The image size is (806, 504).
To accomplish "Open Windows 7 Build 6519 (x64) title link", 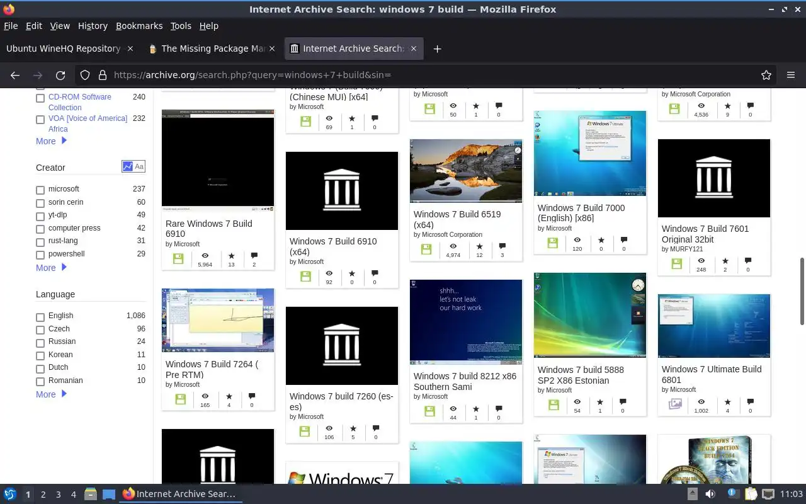I will pyautogui.click(x=457, y=219).
